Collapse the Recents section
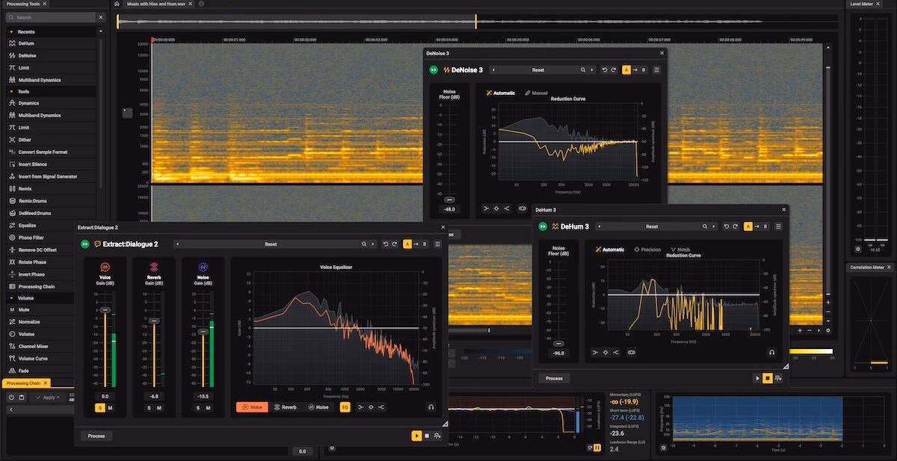Screen dimensions: 897x461 click(x=11, y=31)
